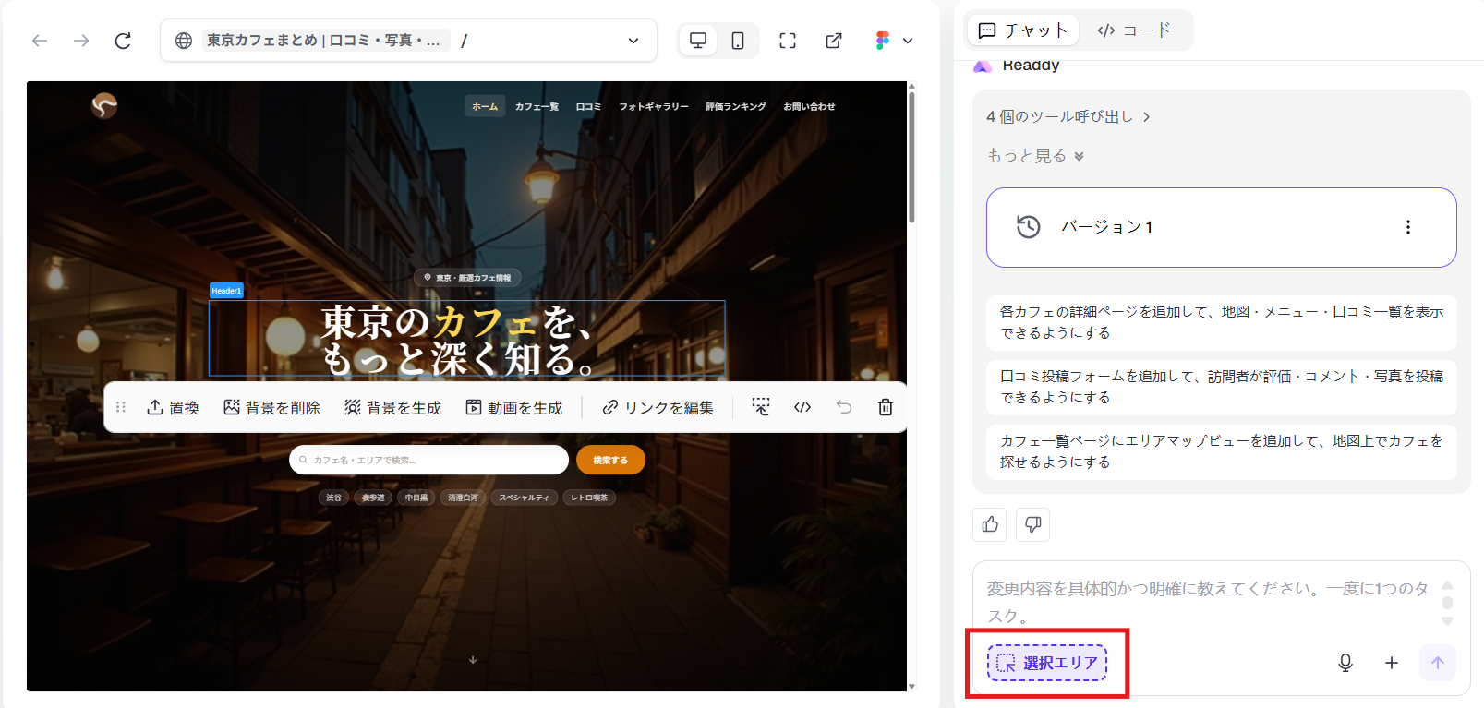Choose suggestion about 口コミ投稿フォーム
Image resolution: width=1484 pixels, height=708 pixels.
[1221, 387]
